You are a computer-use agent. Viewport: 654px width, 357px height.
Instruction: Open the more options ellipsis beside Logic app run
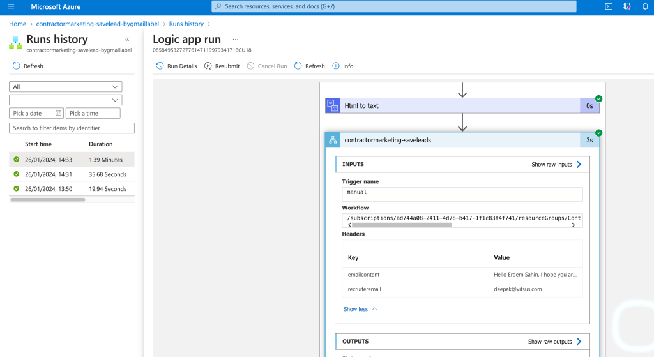pos(236,39)
